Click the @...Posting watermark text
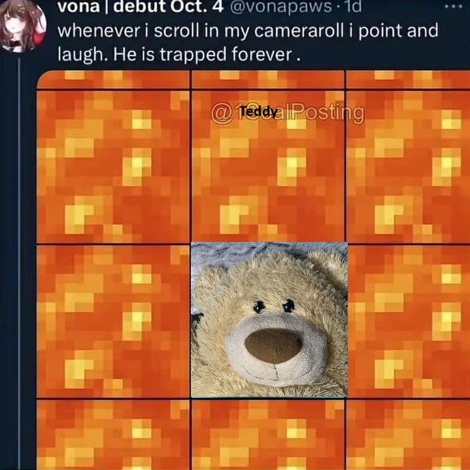The width and height of the screenshot is (470, 470). click(x=288, y=113)
